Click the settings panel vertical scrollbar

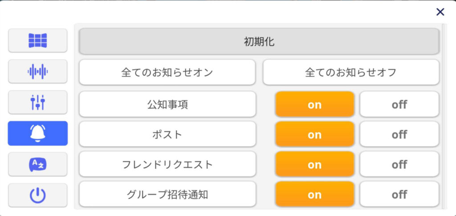[x=443, y=116]
